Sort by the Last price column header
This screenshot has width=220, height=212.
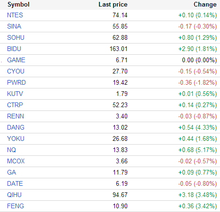coord(113,5)
